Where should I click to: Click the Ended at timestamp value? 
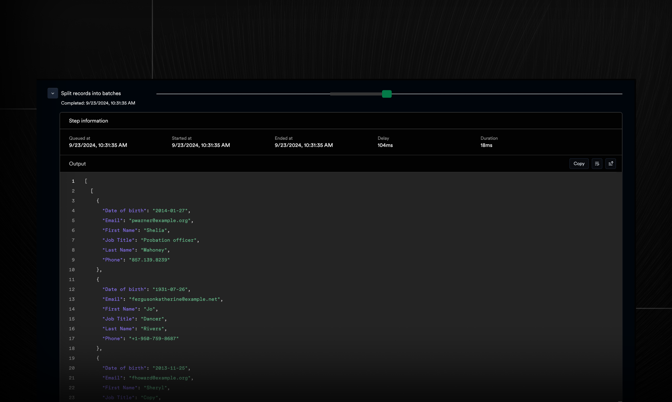303,145
